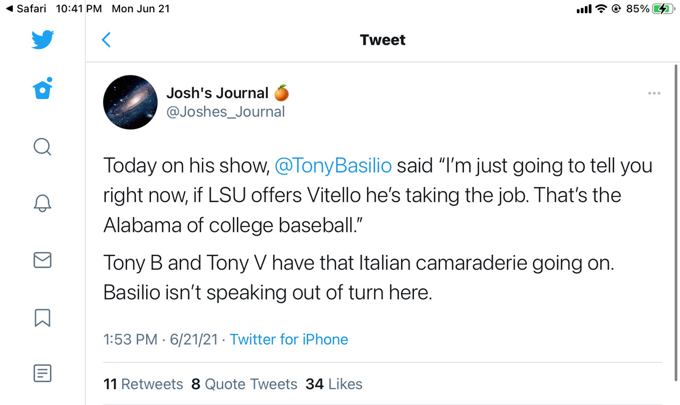This screenshot has height=405, width=680.
Task: Open the Search explore icon
Action: 42,147
